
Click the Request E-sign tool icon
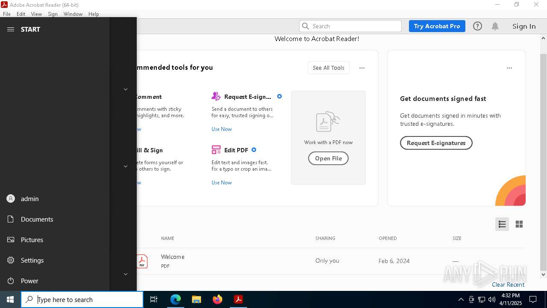pyautogui.click(x=216, y=96)
